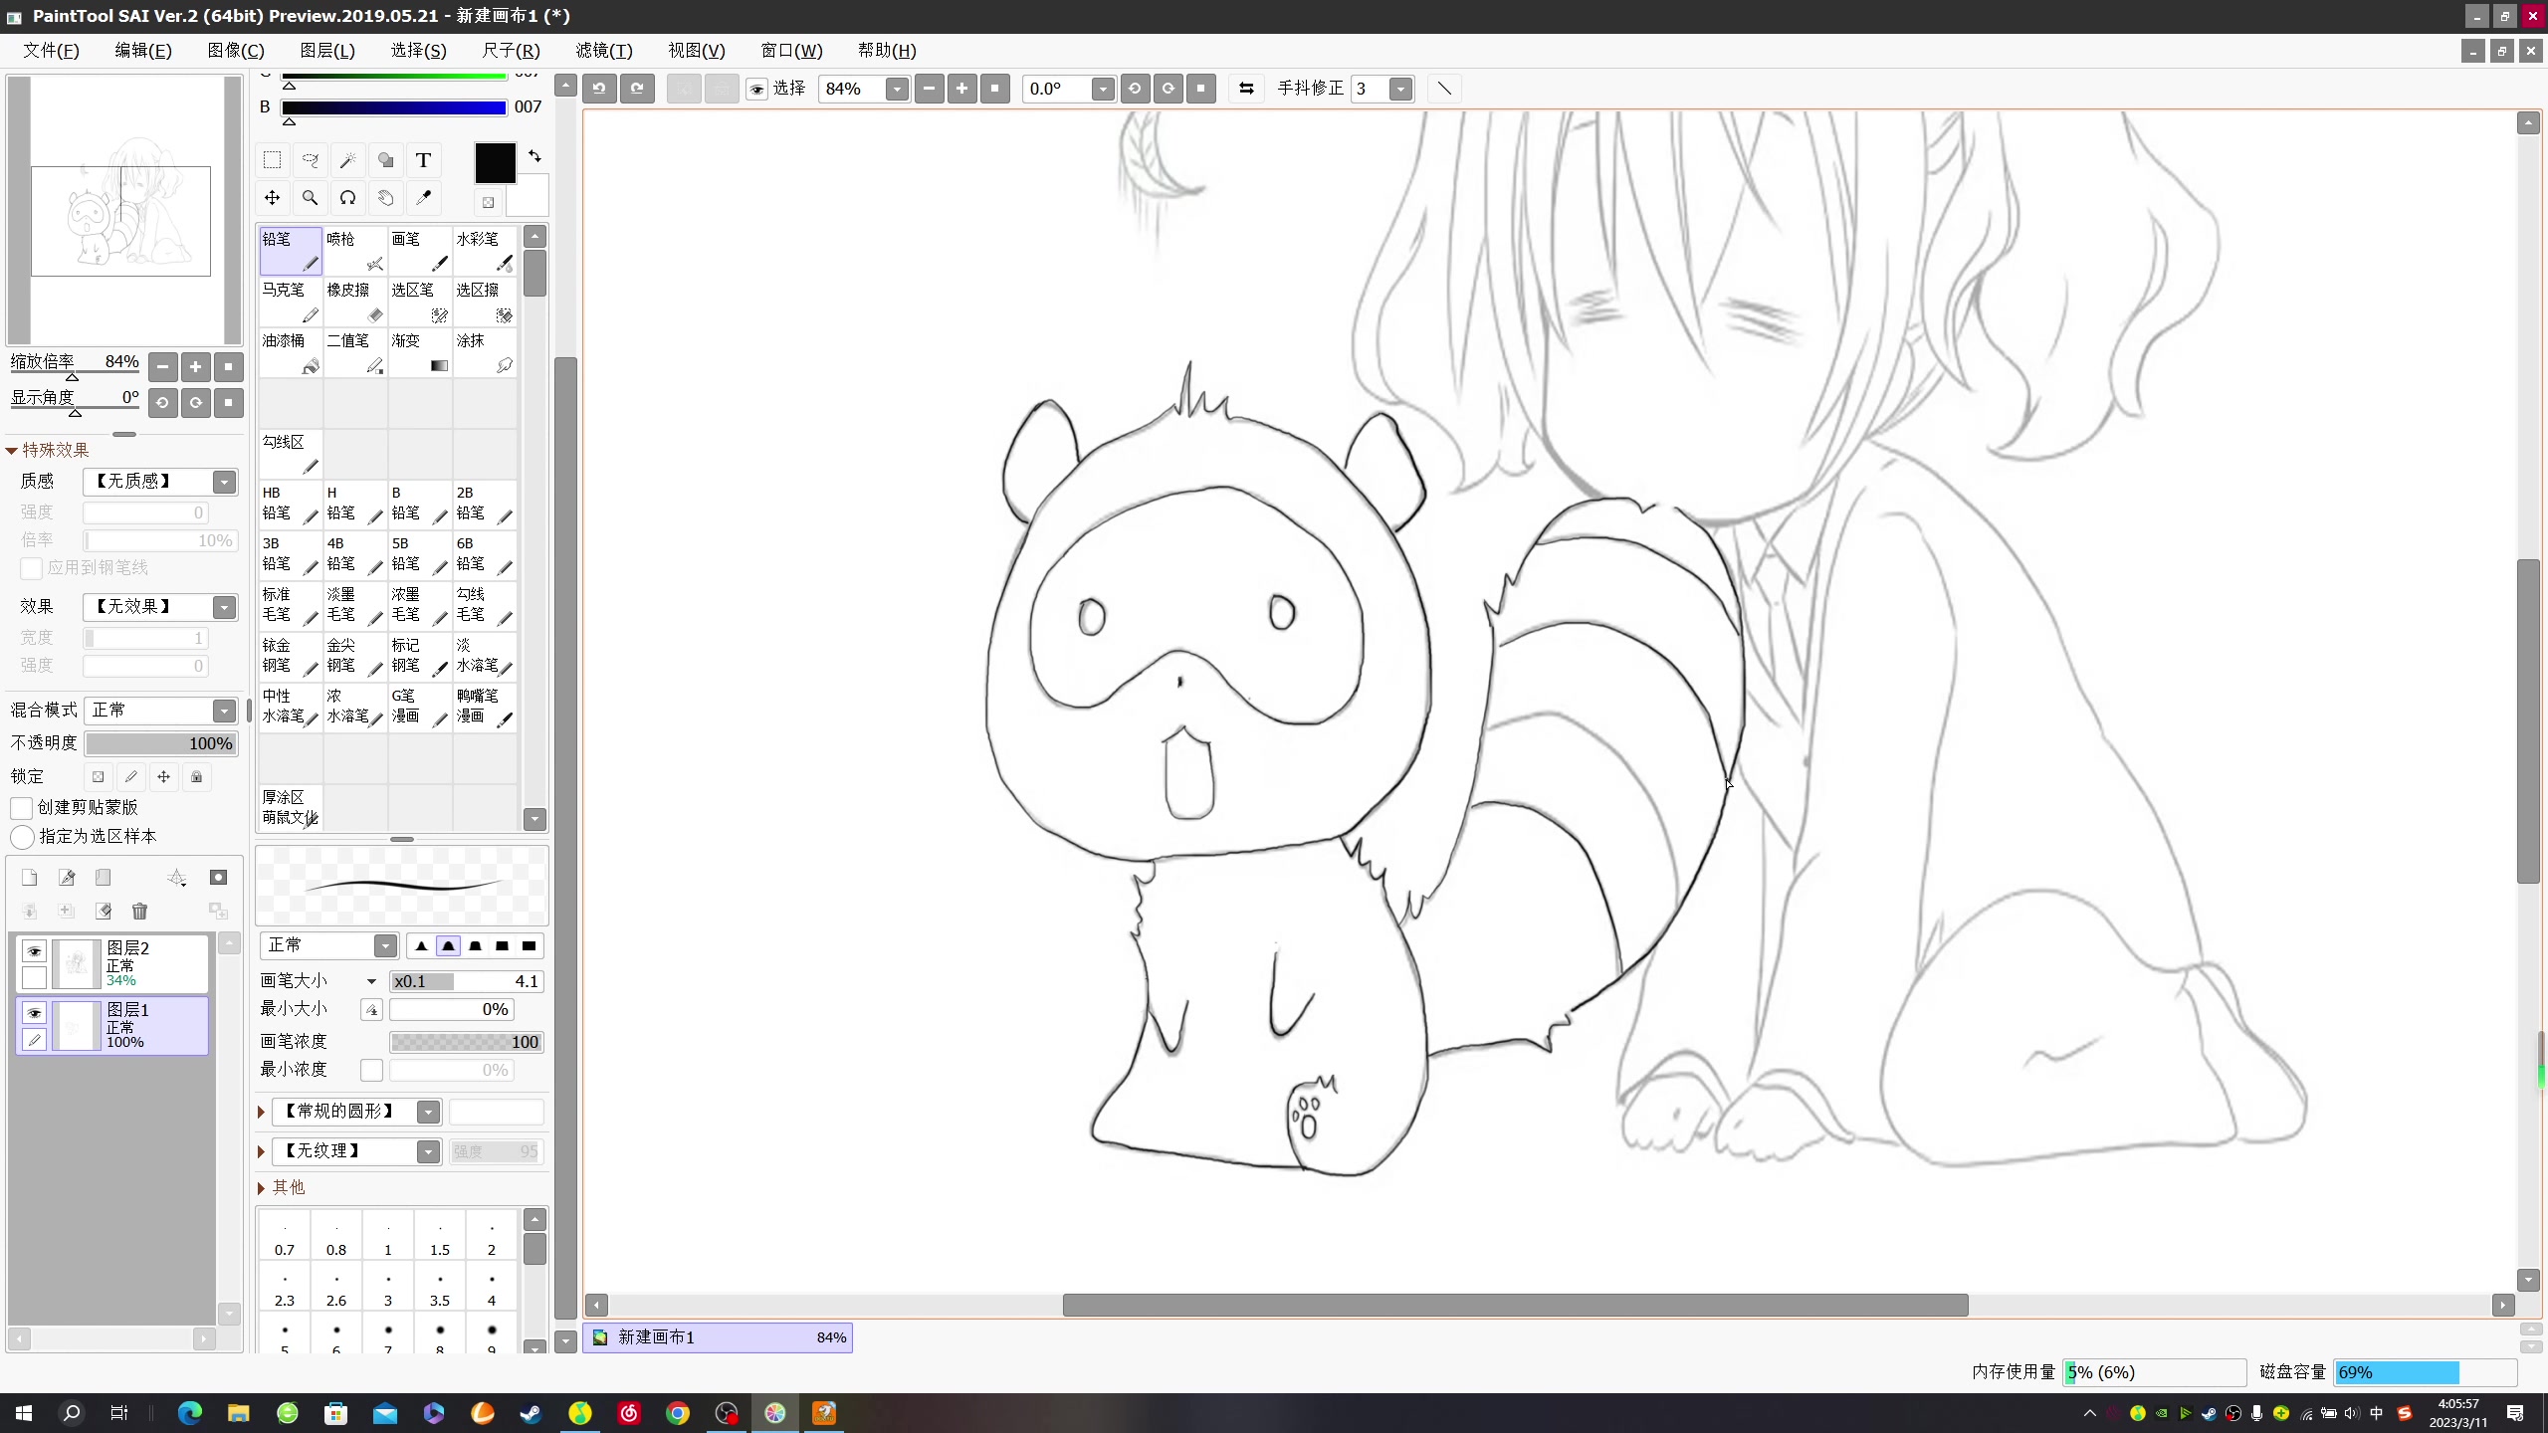Viewport: 2548px width, 1433px height.
Task: Reset 显示角度 rotation with square button
Action: point(228,403)
